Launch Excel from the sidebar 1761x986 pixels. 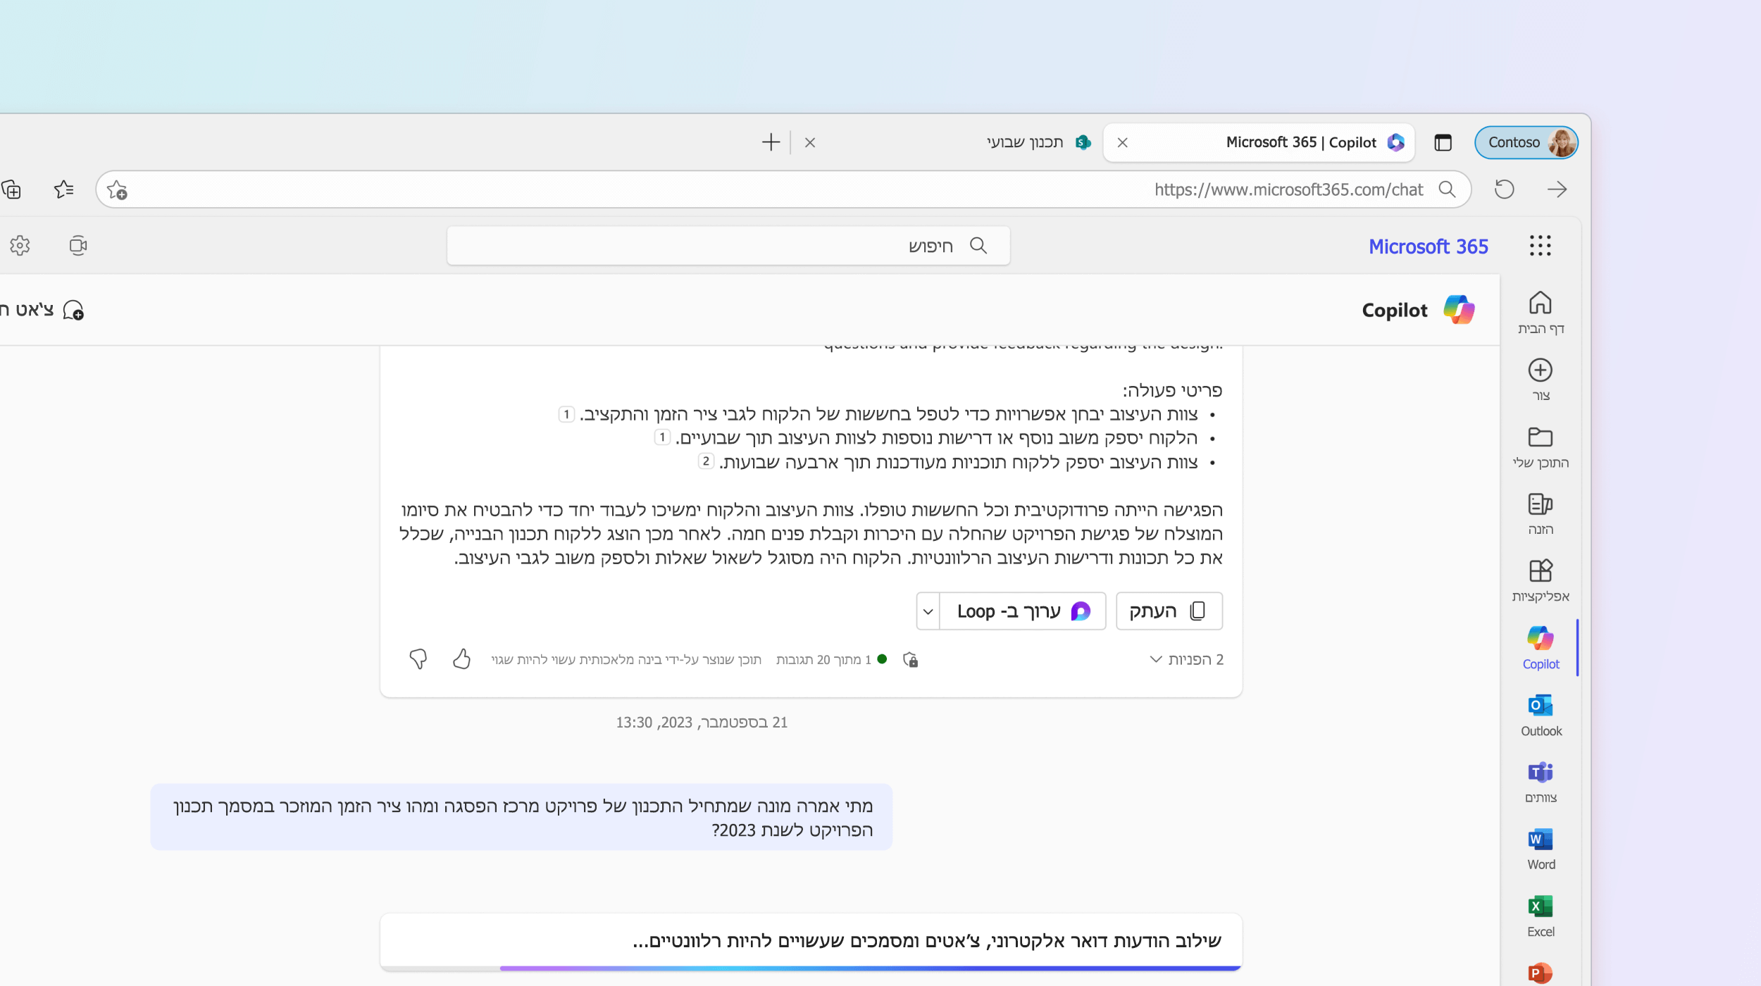coord(1540,916)
